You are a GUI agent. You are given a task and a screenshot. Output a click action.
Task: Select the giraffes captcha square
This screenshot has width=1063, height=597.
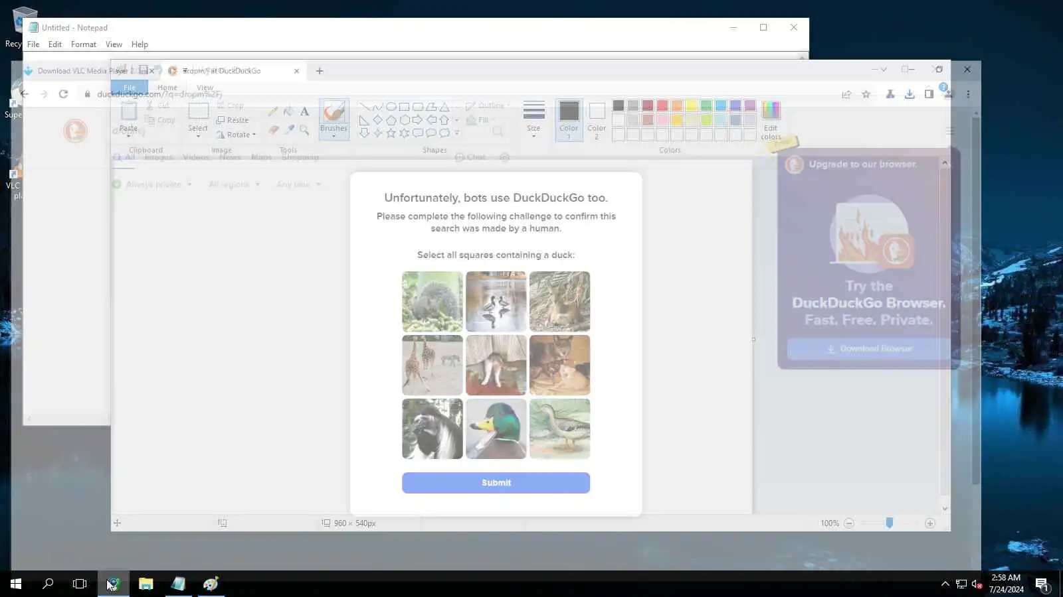pos(432,365)
